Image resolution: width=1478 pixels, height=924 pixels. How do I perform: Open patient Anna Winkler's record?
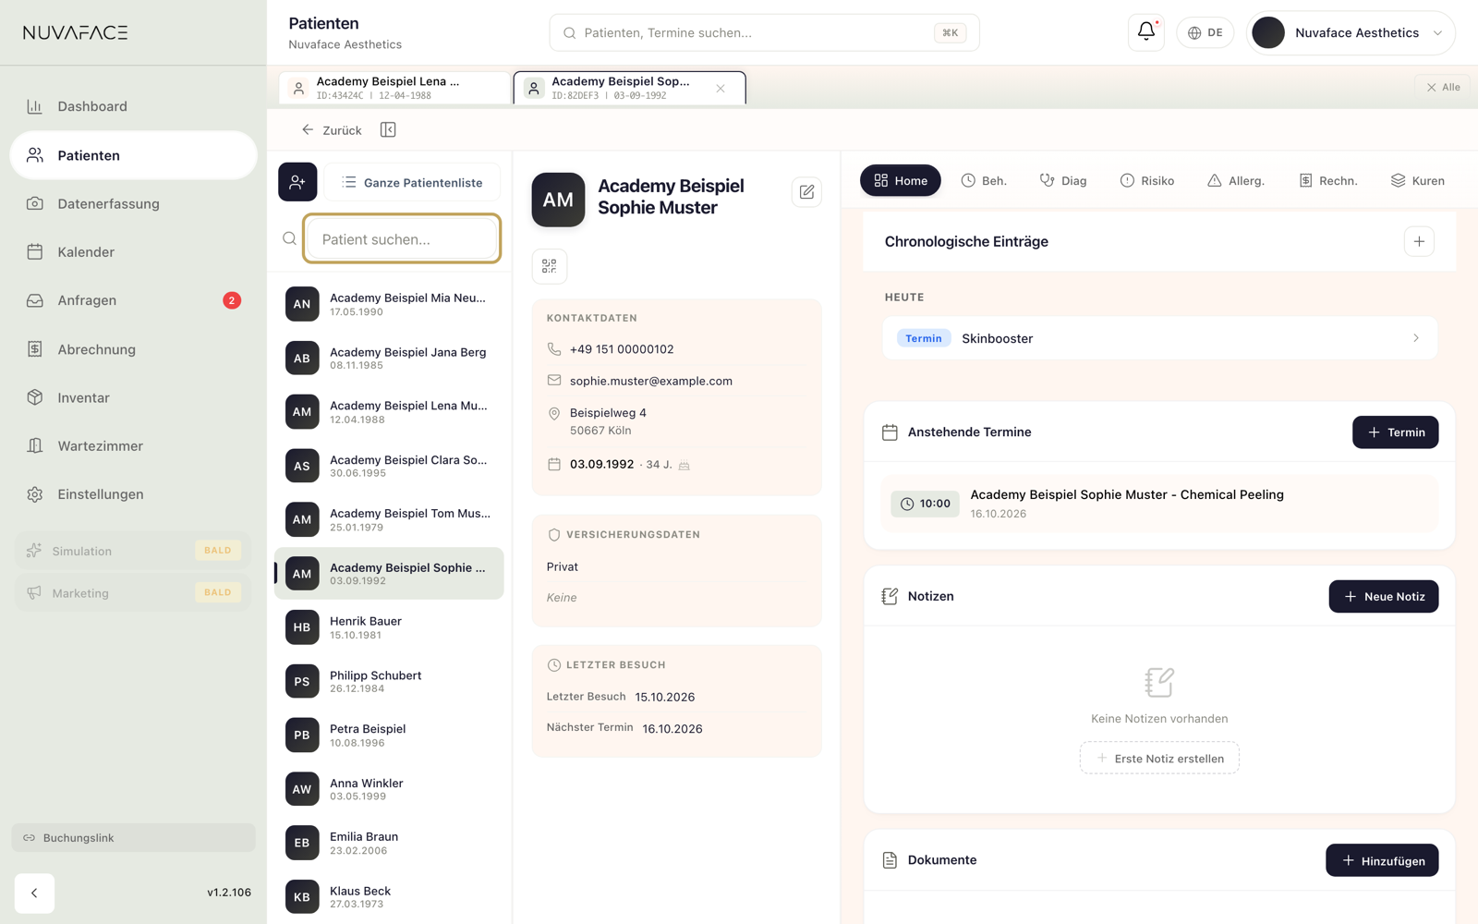pos(389,789)
